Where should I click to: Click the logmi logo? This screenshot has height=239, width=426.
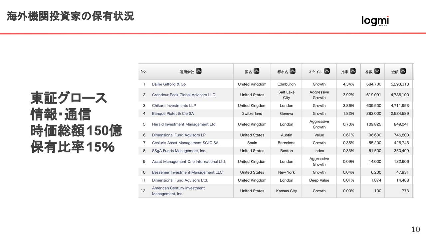375,21
